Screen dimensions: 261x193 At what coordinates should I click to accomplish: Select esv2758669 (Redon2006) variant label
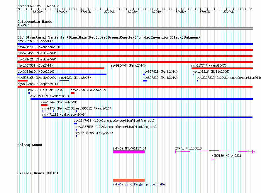[x=50, y=96]
